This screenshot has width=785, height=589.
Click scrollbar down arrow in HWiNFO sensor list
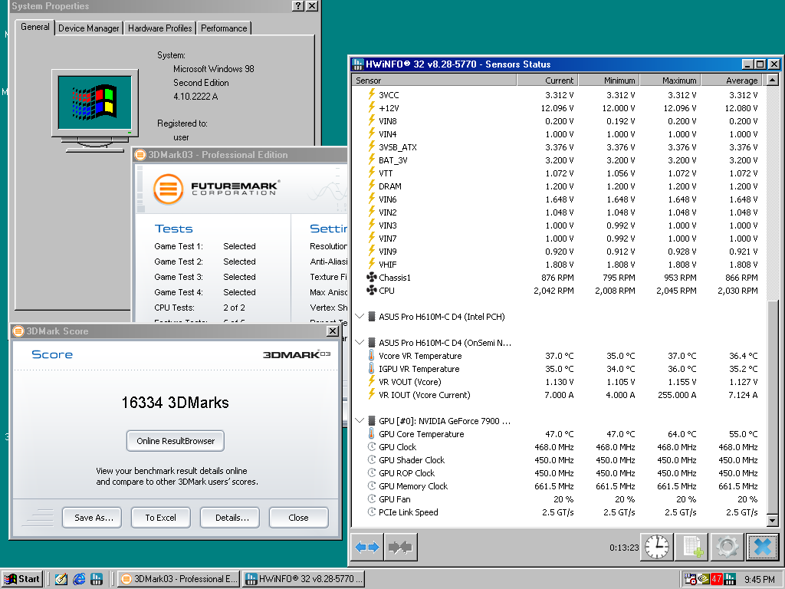(x=772, y=521)
